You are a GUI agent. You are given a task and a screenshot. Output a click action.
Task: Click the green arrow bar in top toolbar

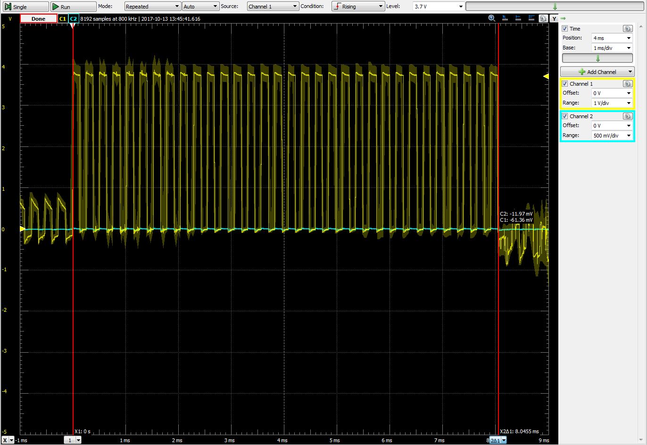point(555,7)
